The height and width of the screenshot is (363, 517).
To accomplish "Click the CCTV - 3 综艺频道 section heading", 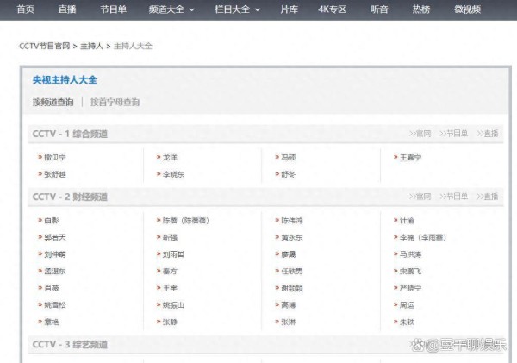I will 70,345.
